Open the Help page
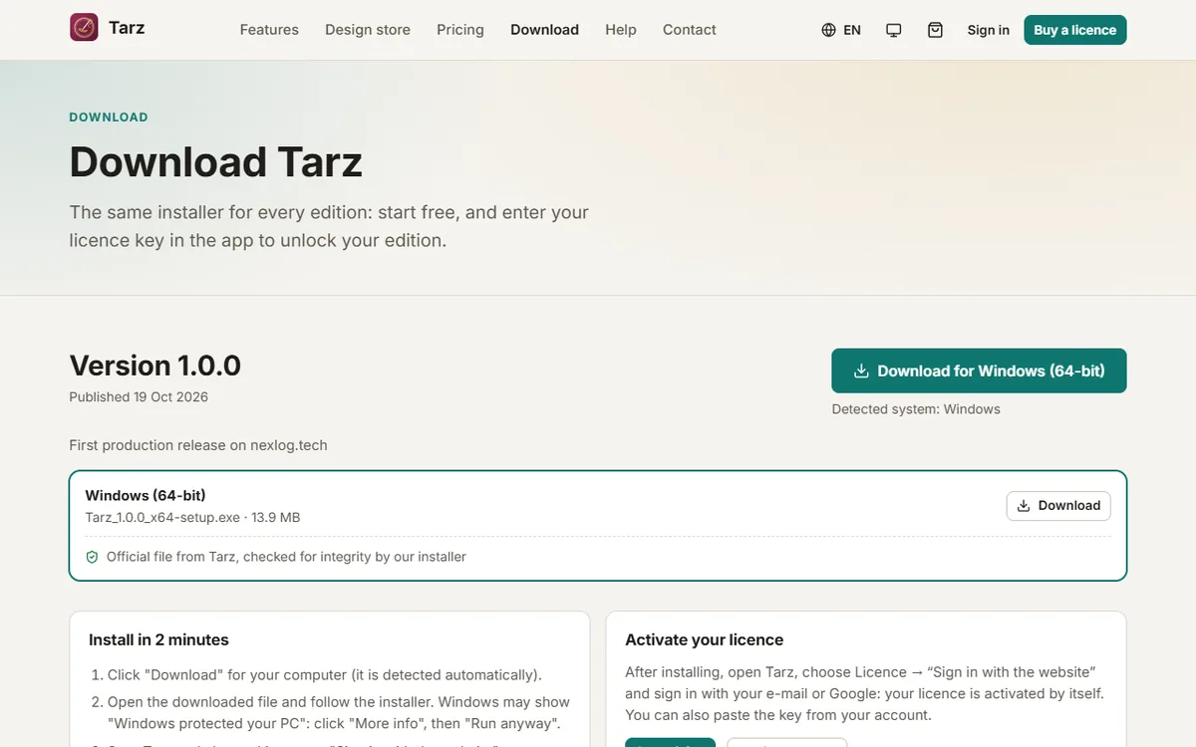This screenshot has width=1196, height=747. pos(621,30)
